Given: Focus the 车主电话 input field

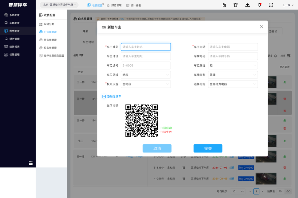Looking at the screenshot, I should (233, 47).
